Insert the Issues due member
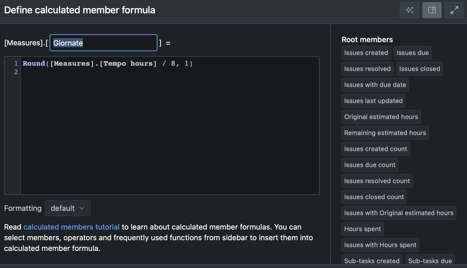This screenshot has width=467, height=268. pyautogui.click(x=412, y=53)
